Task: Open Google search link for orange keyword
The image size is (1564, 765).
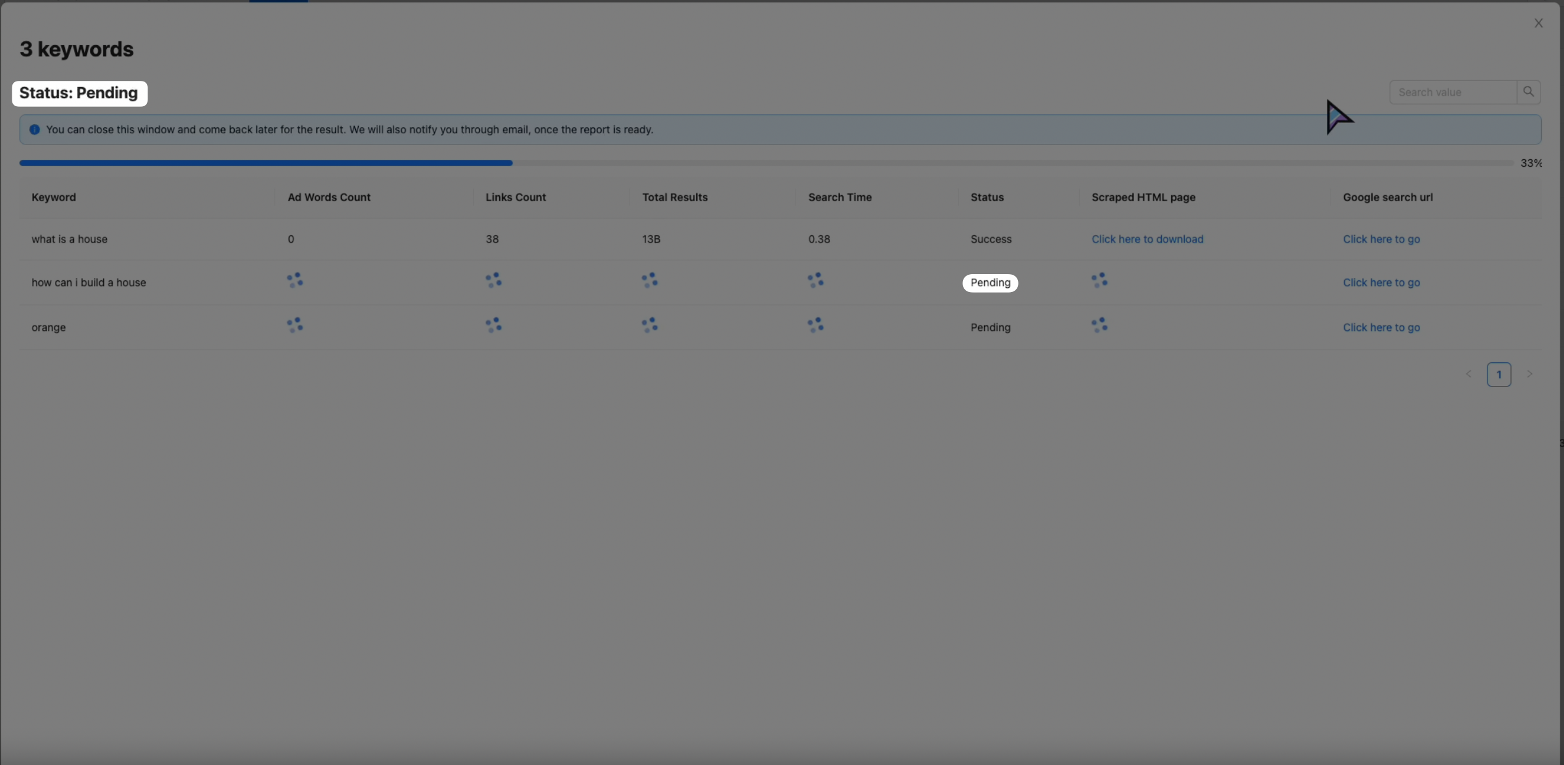Action: click(x=1381, y=327)
